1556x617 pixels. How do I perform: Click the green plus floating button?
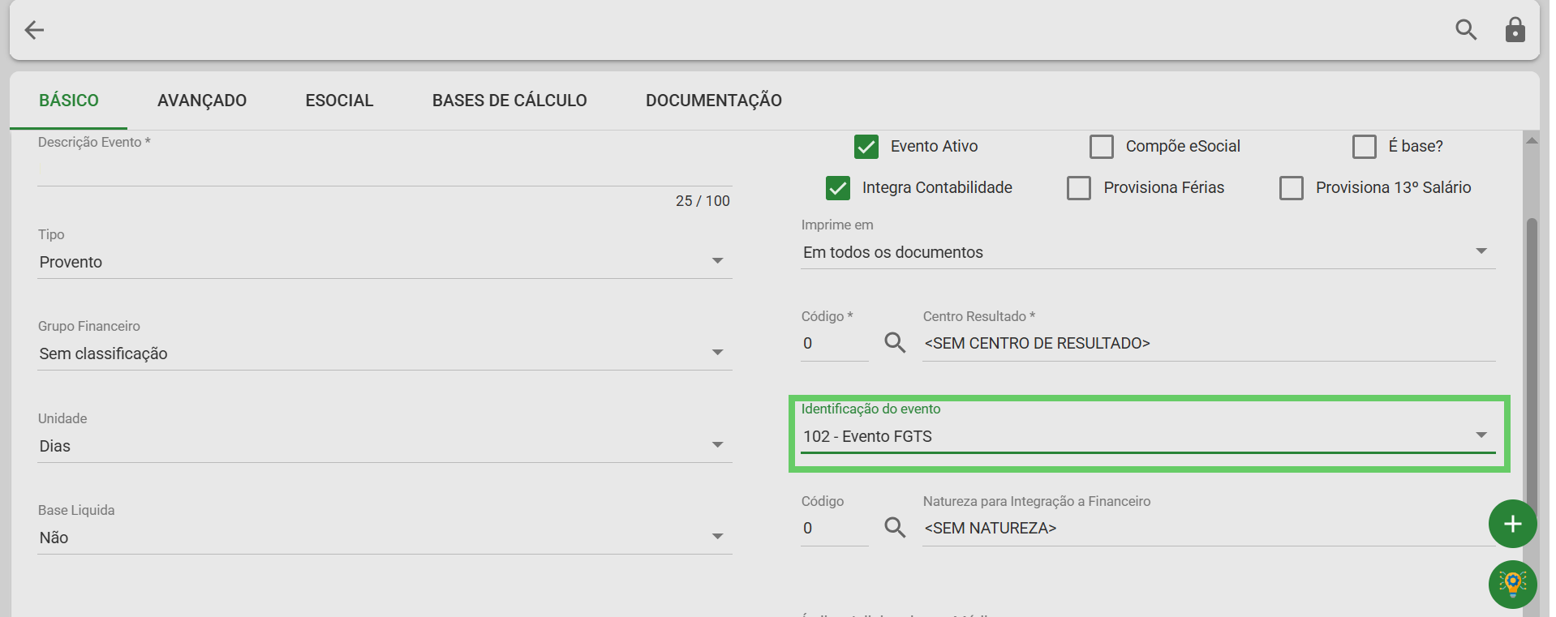pos(1512,524)
